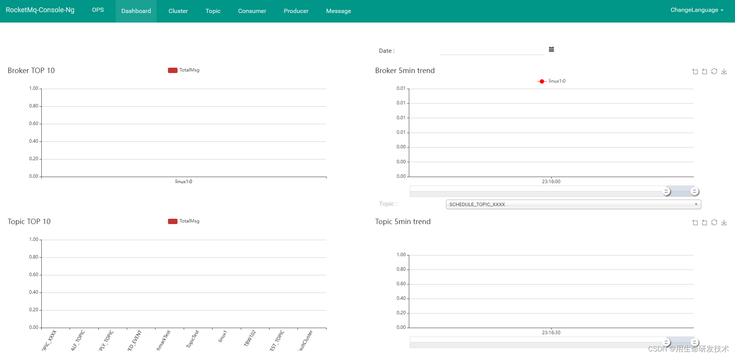Toggle TotalMsg legend in Topic TOP 10

coord(184,221)
